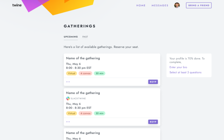
Task: RSVP to the SLACKTWINE gathering
Action: [x=153, y=122]
